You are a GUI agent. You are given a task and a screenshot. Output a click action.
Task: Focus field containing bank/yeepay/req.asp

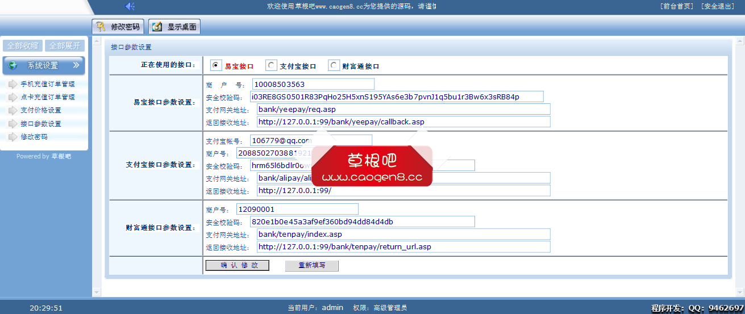pos(403,109)
